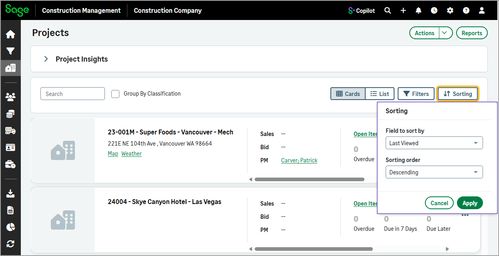This screenshot has height=256, width=499.
Task: Click the Construction Company header label
Action: pyautogui.click(x=168, y=10)
